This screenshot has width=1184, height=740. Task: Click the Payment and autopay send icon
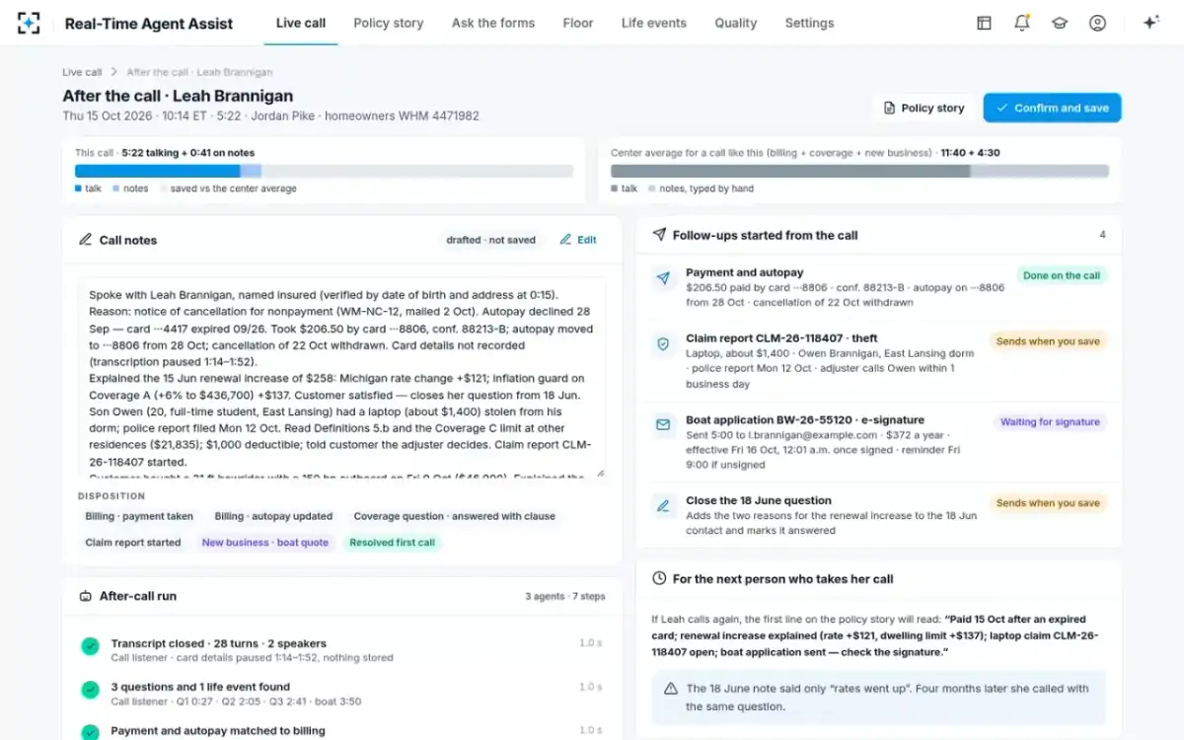664,279
